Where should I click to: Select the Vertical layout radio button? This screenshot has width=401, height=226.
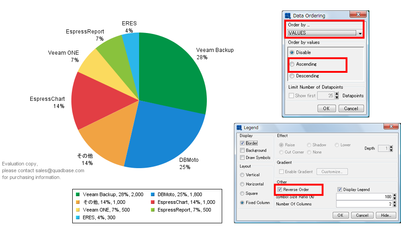[242, 175]
